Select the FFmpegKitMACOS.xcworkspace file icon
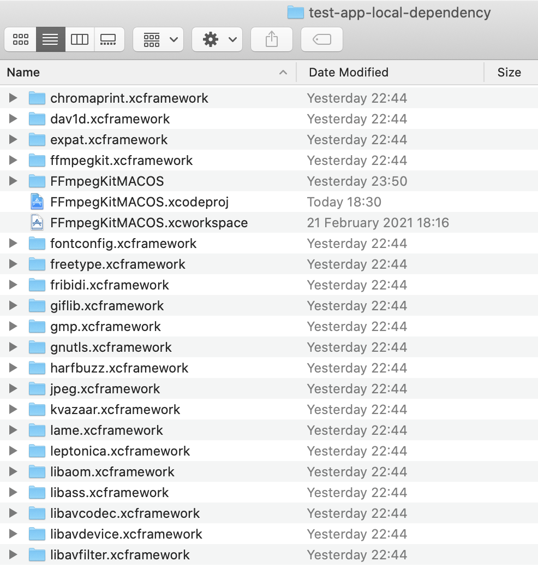Image resolution: width=538 pixels, height=567 pixels. (x=37, y=223)
